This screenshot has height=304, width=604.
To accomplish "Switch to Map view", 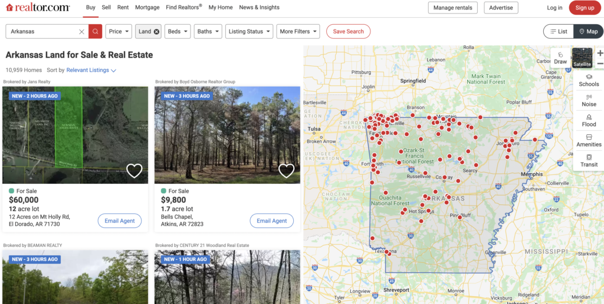I will pos(588,32).
